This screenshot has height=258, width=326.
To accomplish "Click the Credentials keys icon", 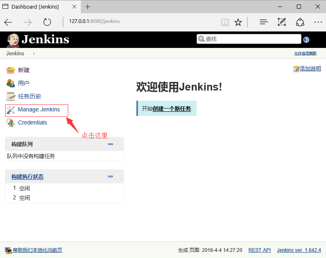I will tap(10, 123).
